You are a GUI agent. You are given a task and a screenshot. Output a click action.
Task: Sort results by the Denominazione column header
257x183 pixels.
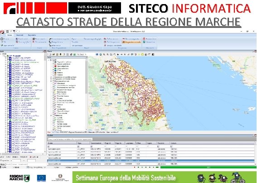click(x=97, y=143)
